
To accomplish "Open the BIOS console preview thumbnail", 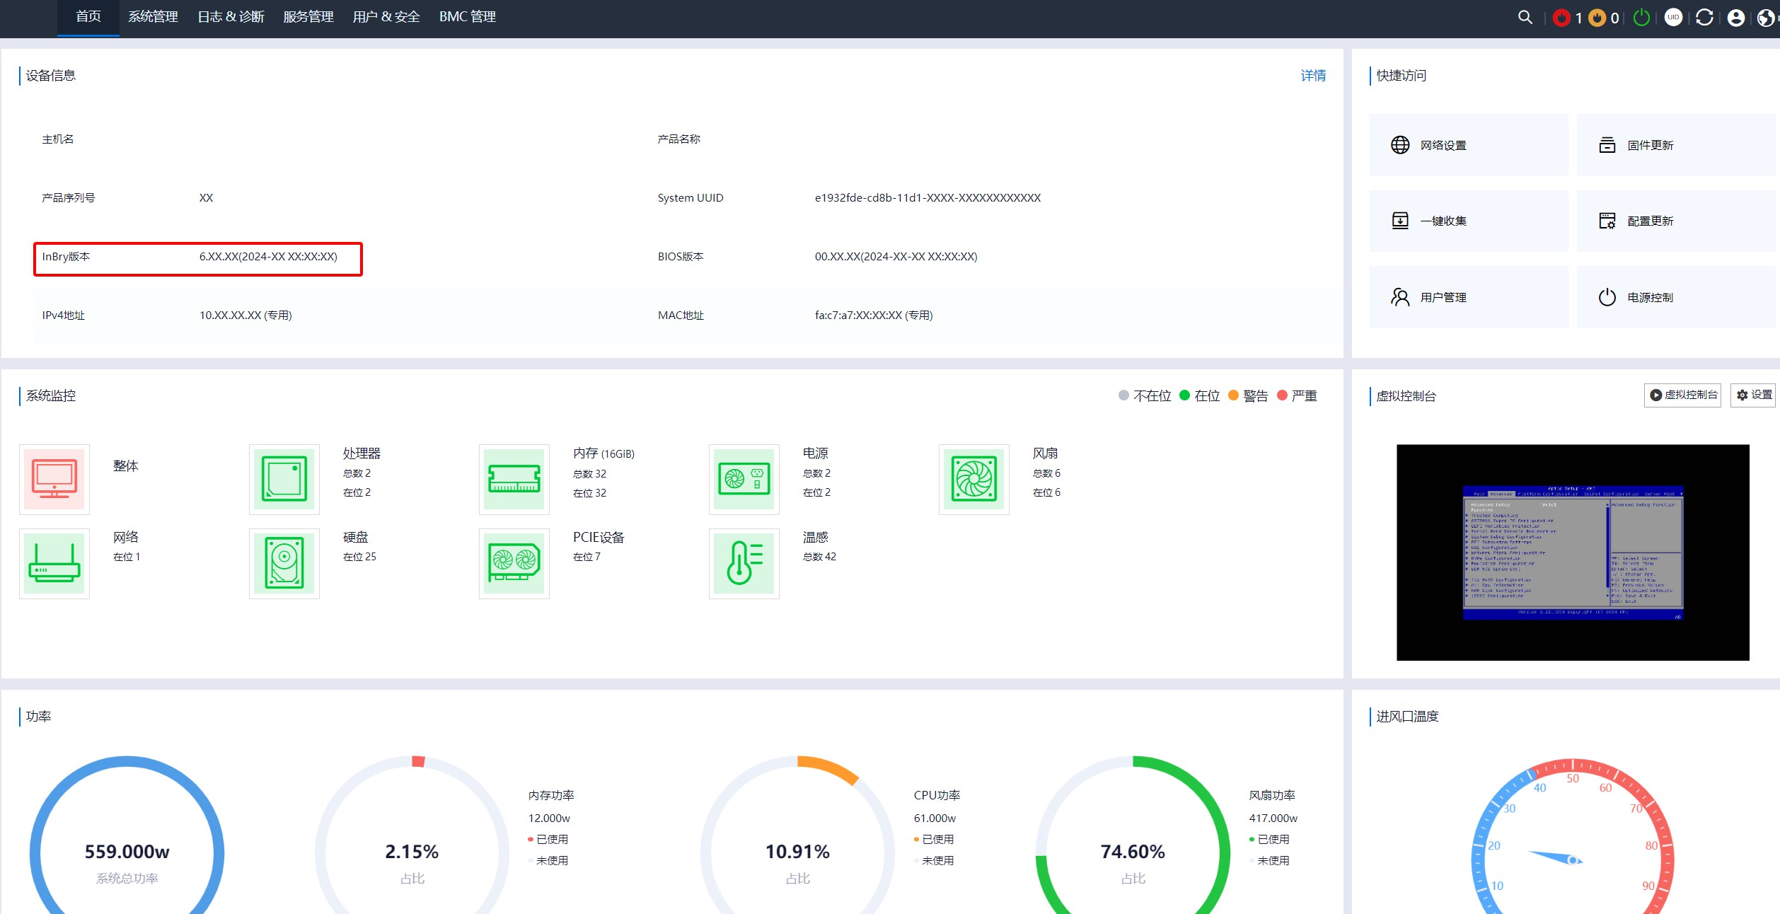I will [x=1572, y=552].
